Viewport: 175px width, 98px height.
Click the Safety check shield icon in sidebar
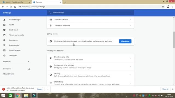click(4, 30)
